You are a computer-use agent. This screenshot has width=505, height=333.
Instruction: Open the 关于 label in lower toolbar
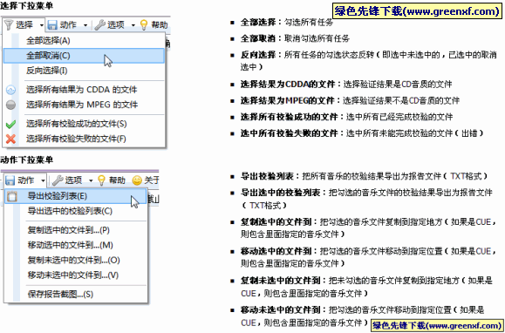point(152,180)
